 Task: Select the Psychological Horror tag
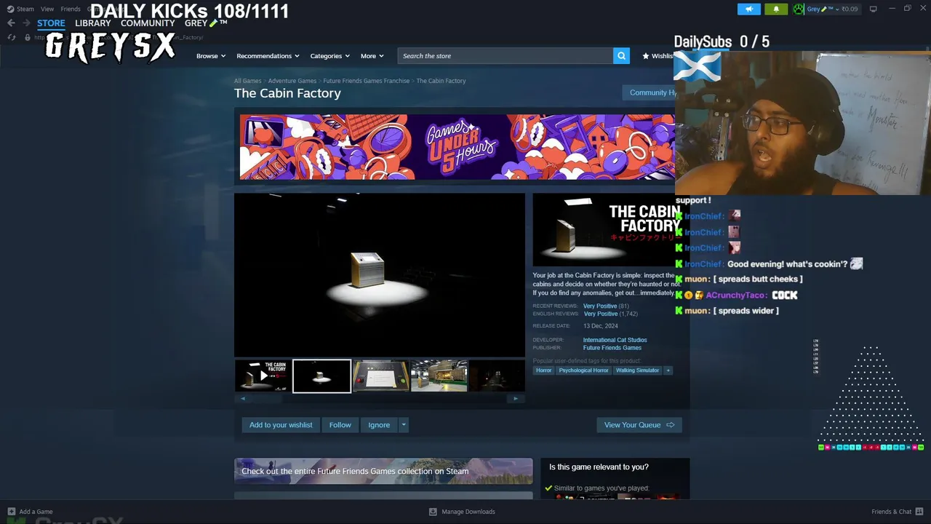tap(583, 370)
